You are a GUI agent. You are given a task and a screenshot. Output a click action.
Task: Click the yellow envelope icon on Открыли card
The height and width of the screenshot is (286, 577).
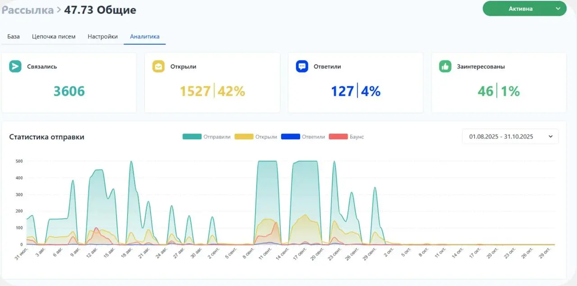159,66
